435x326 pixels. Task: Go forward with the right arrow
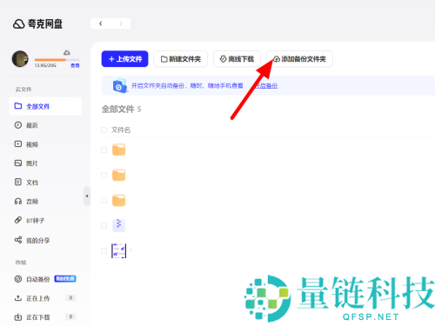click(121, 23)
